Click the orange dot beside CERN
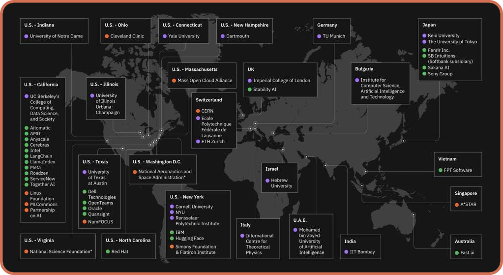Screen dimensions: 503x275 (198, 111)
